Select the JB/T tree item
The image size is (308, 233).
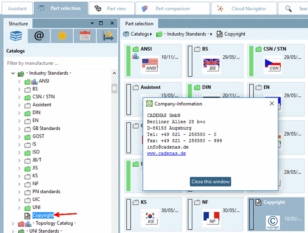[37, 160]
